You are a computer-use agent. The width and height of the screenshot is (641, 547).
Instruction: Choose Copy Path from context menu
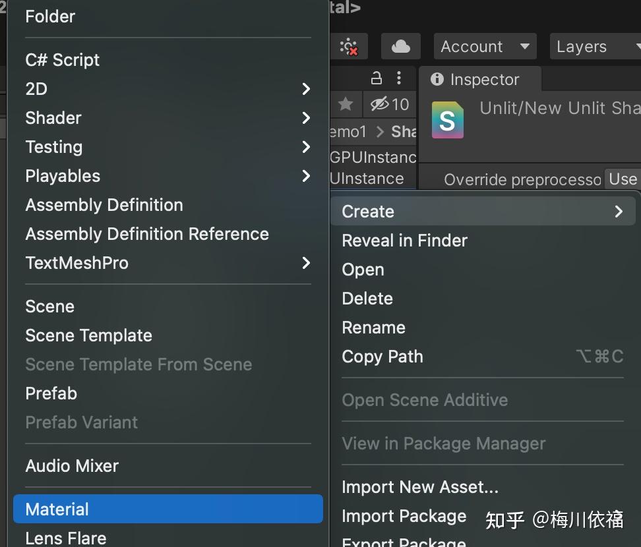[x=382, y=357]
